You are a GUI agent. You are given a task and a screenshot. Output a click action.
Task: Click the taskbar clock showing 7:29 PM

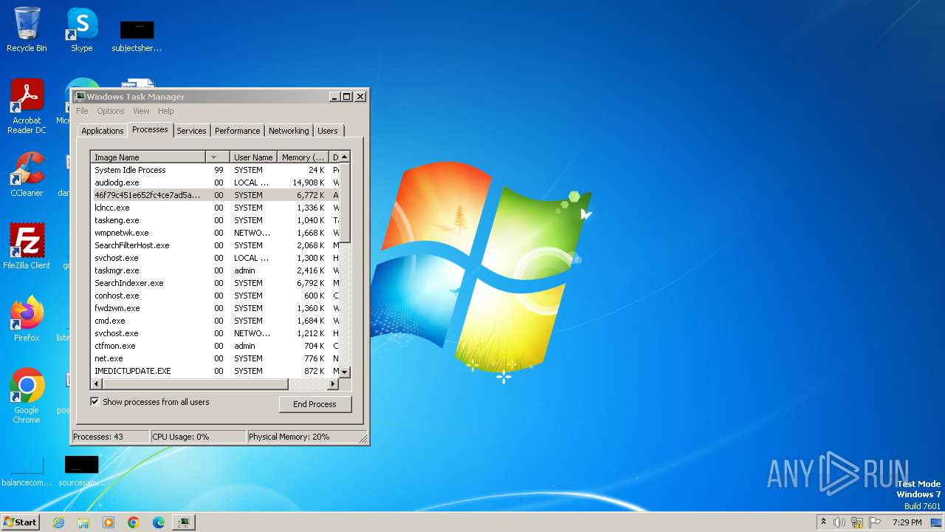point(907,522)
